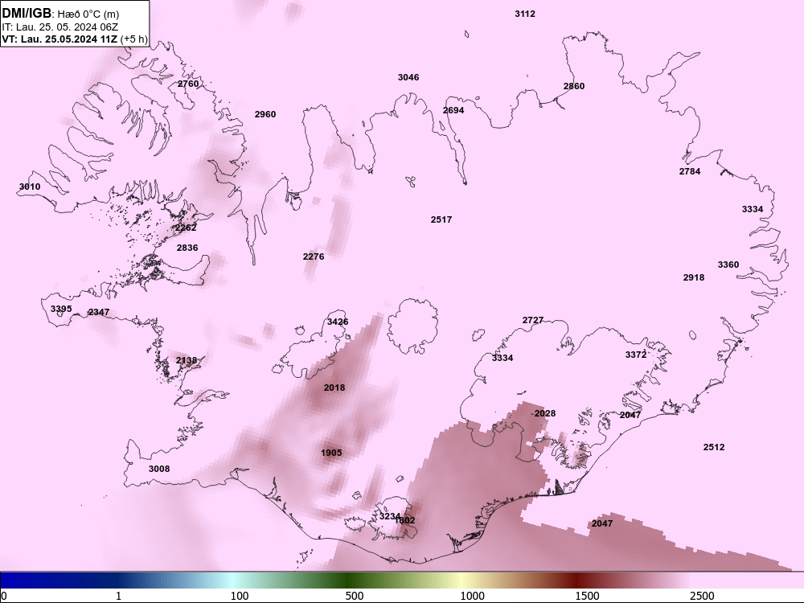The height and width of the screenshot is (603, 804).
Task: Select the 2694 height value
Action: tap(453, 110)
